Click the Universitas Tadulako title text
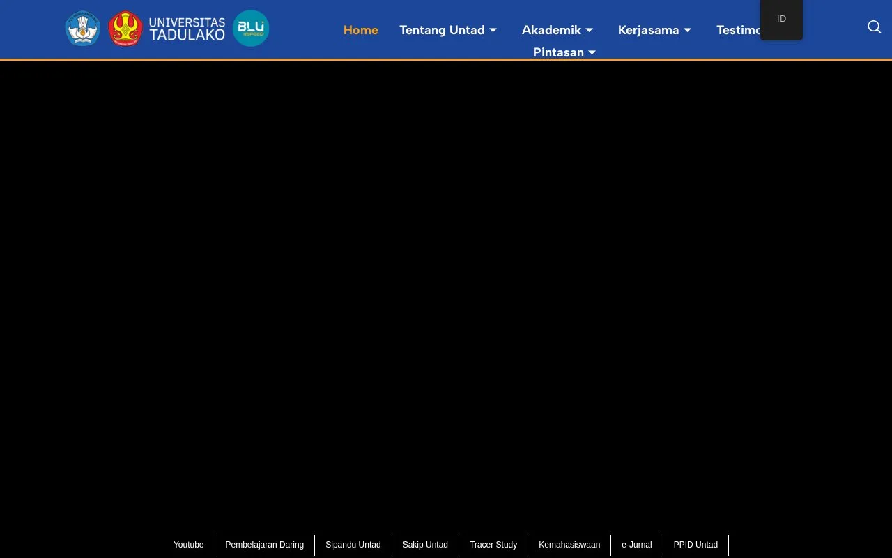 tap(187, 29)
